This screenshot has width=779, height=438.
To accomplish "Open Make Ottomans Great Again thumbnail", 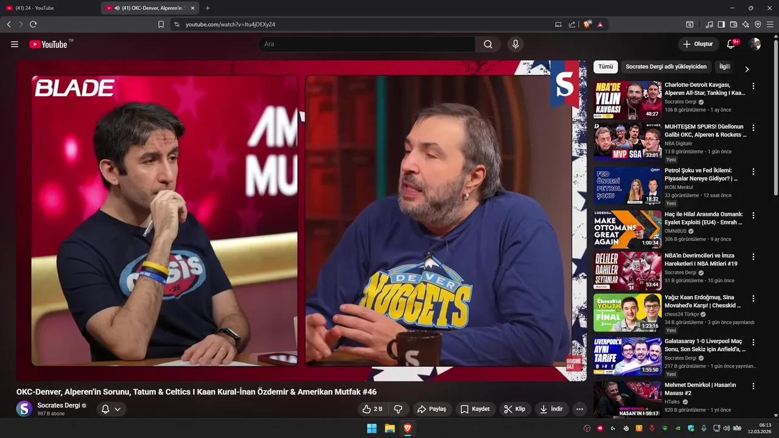I will [627, 229].
